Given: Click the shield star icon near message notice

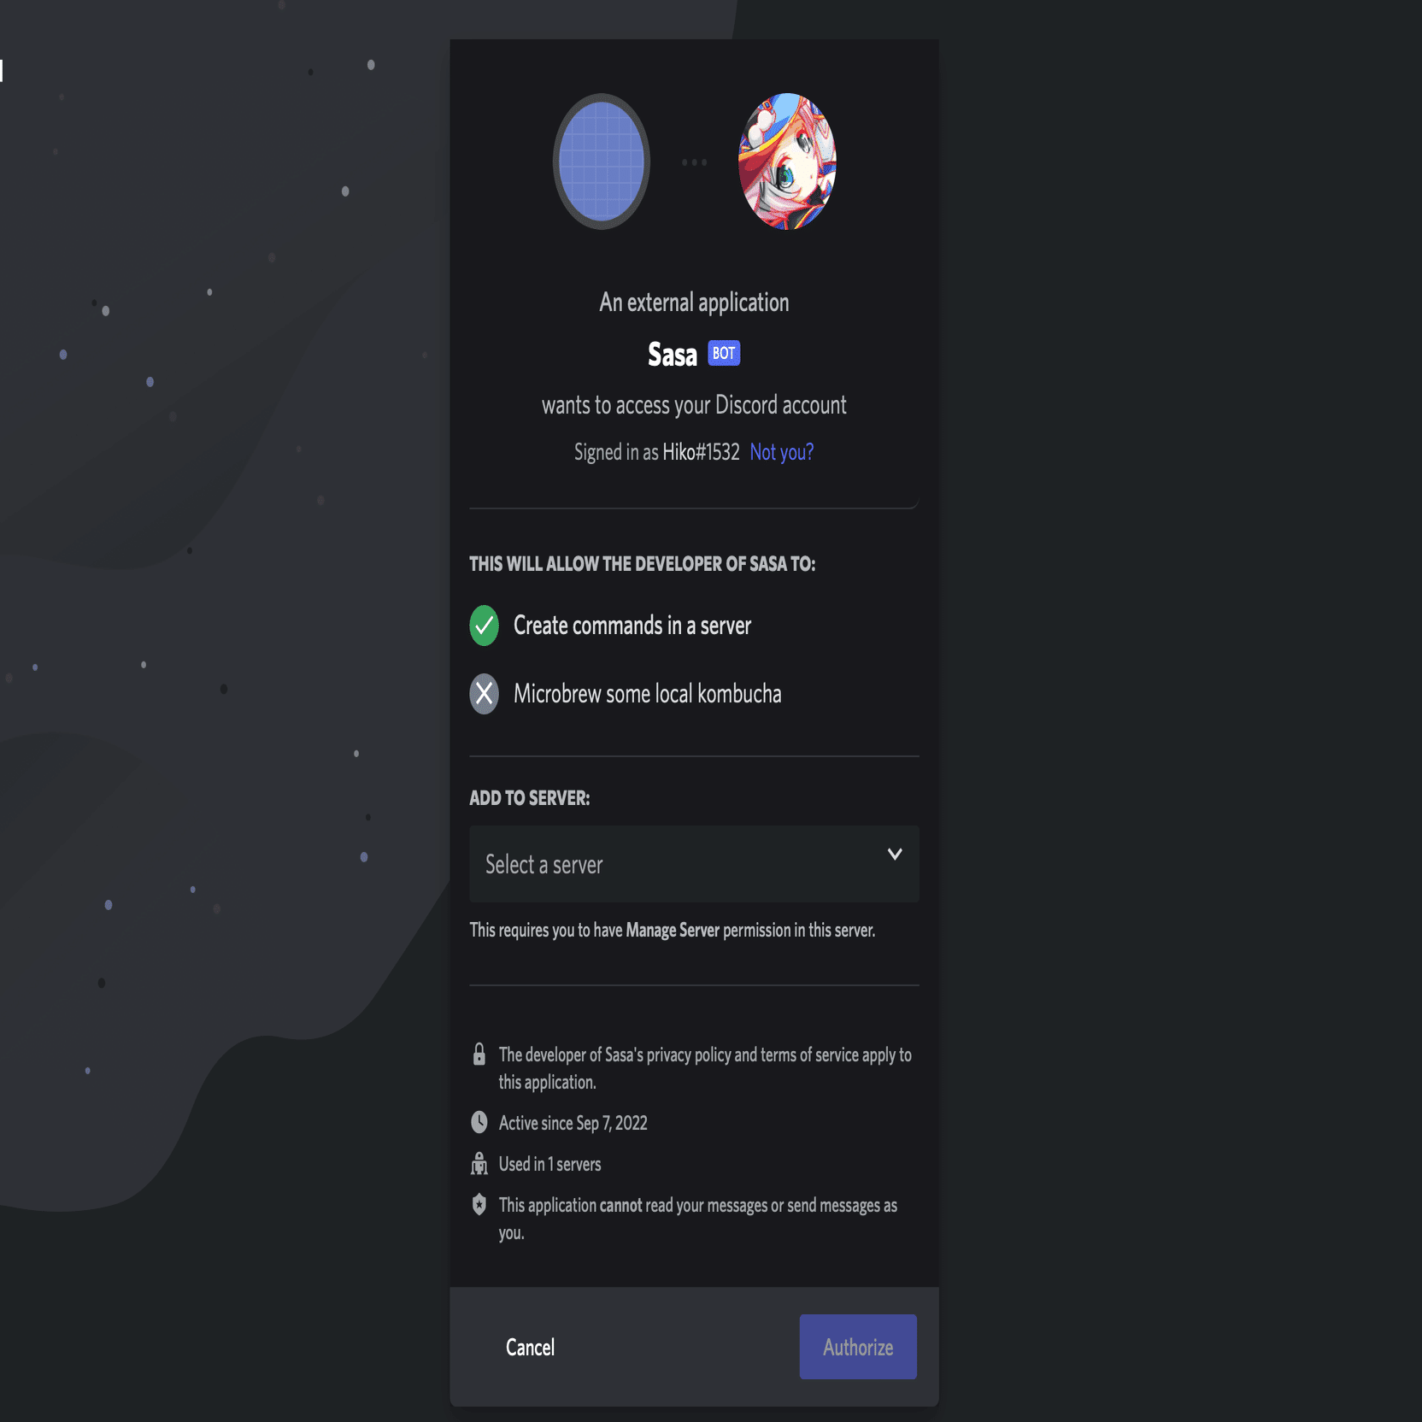Looking at the screenshot, I should click(x=479, y=1205).
